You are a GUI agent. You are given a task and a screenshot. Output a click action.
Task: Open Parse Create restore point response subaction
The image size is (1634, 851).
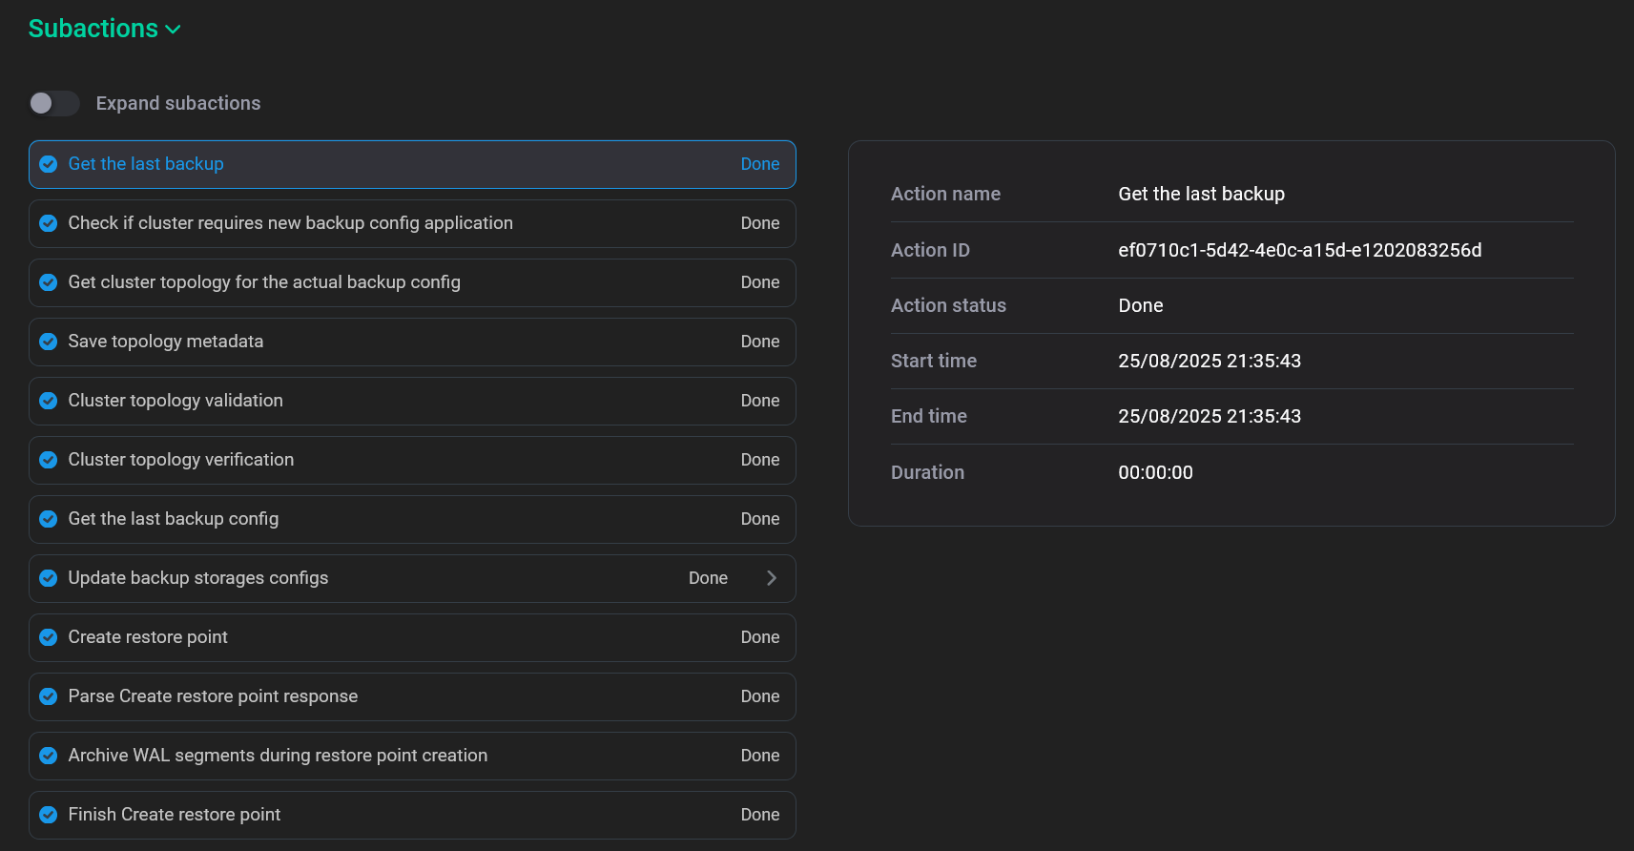213,696
